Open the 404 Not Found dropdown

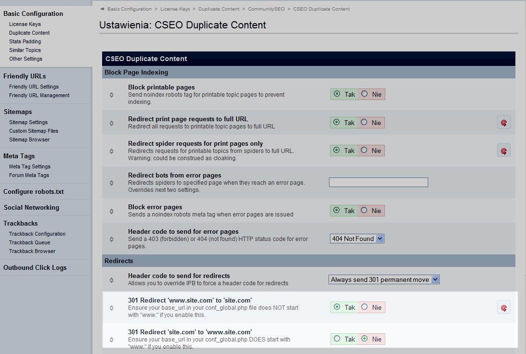coord(357,239)
